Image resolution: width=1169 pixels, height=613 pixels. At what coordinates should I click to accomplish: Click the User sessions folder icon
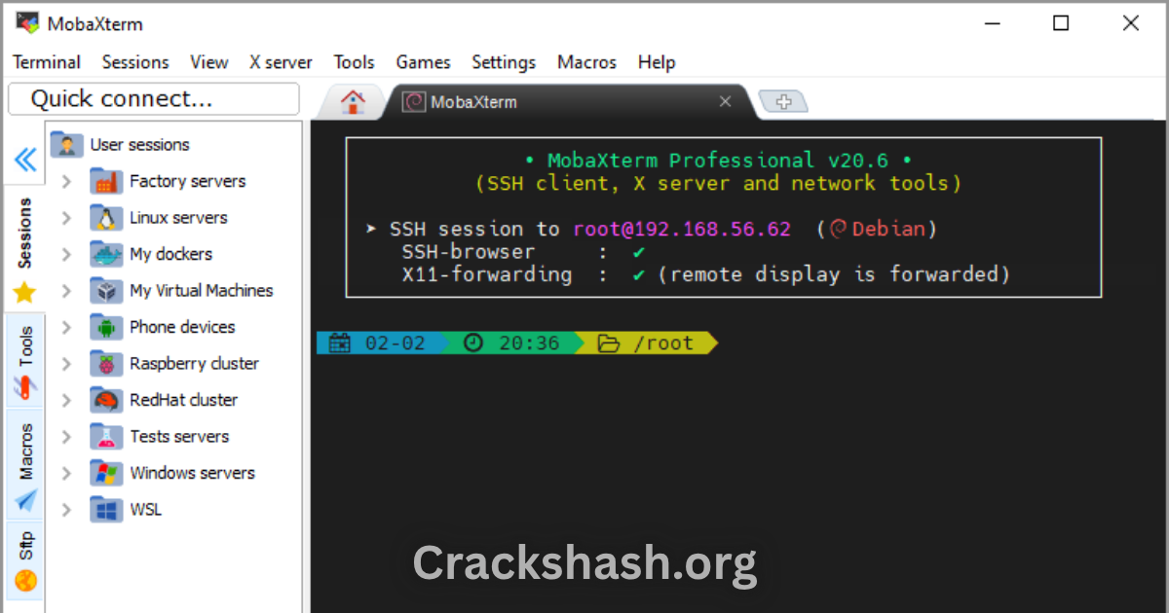coord(66,145)
